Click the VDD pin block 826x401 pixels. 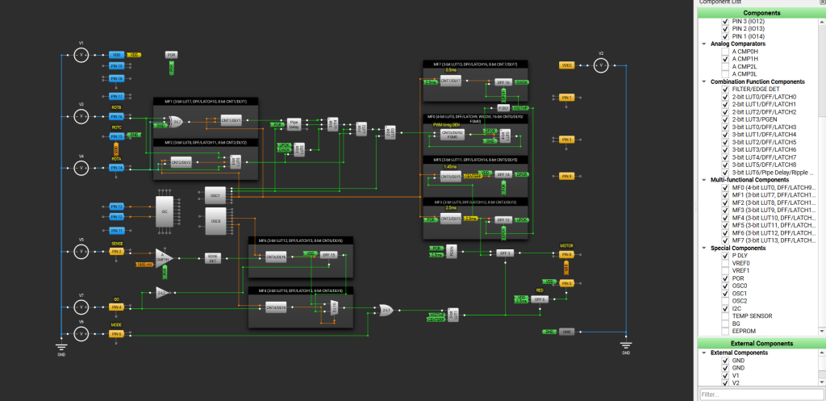point(117,55)
